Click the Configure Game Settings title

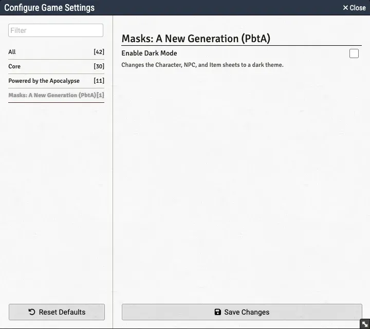[x=49, y=8]
